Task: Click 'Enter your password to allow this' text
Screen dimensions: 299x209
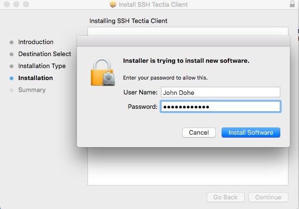Action: [165, 78]
